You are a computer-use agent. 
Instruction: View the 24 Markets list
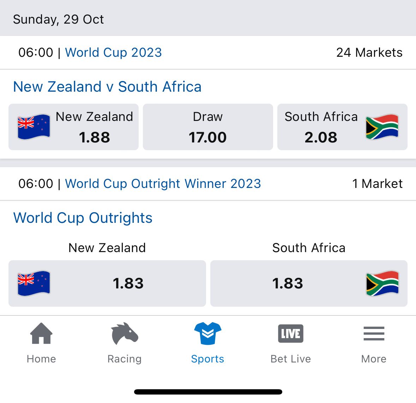coord(369,53)
